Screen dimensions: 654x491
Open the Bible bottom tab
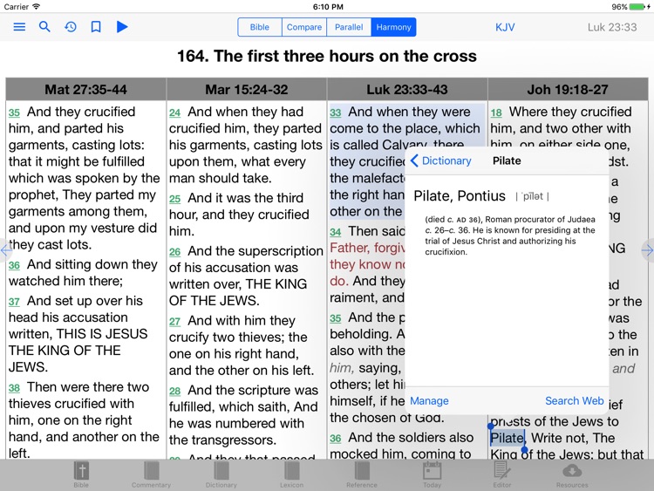pos(81,474)
